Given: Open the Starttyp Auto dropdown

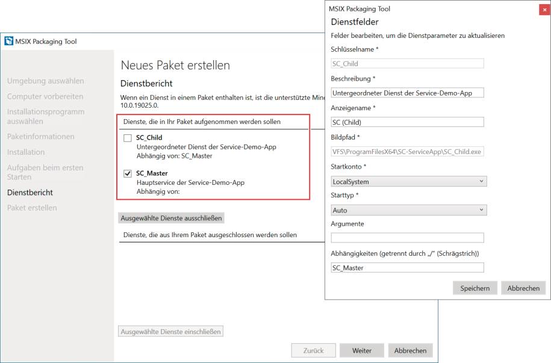Looking at the screenshot, I should [409, 210].
